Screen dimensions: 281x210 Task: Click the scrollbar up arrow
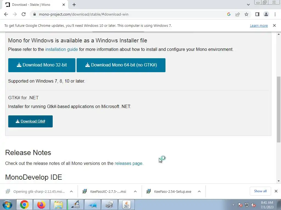(x=279, y=34)
